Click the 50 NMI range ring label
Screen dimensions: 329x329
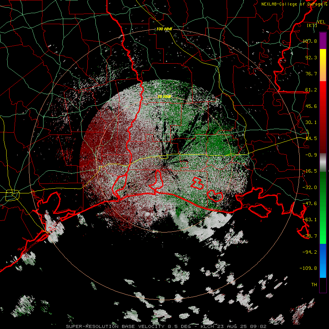164,97
